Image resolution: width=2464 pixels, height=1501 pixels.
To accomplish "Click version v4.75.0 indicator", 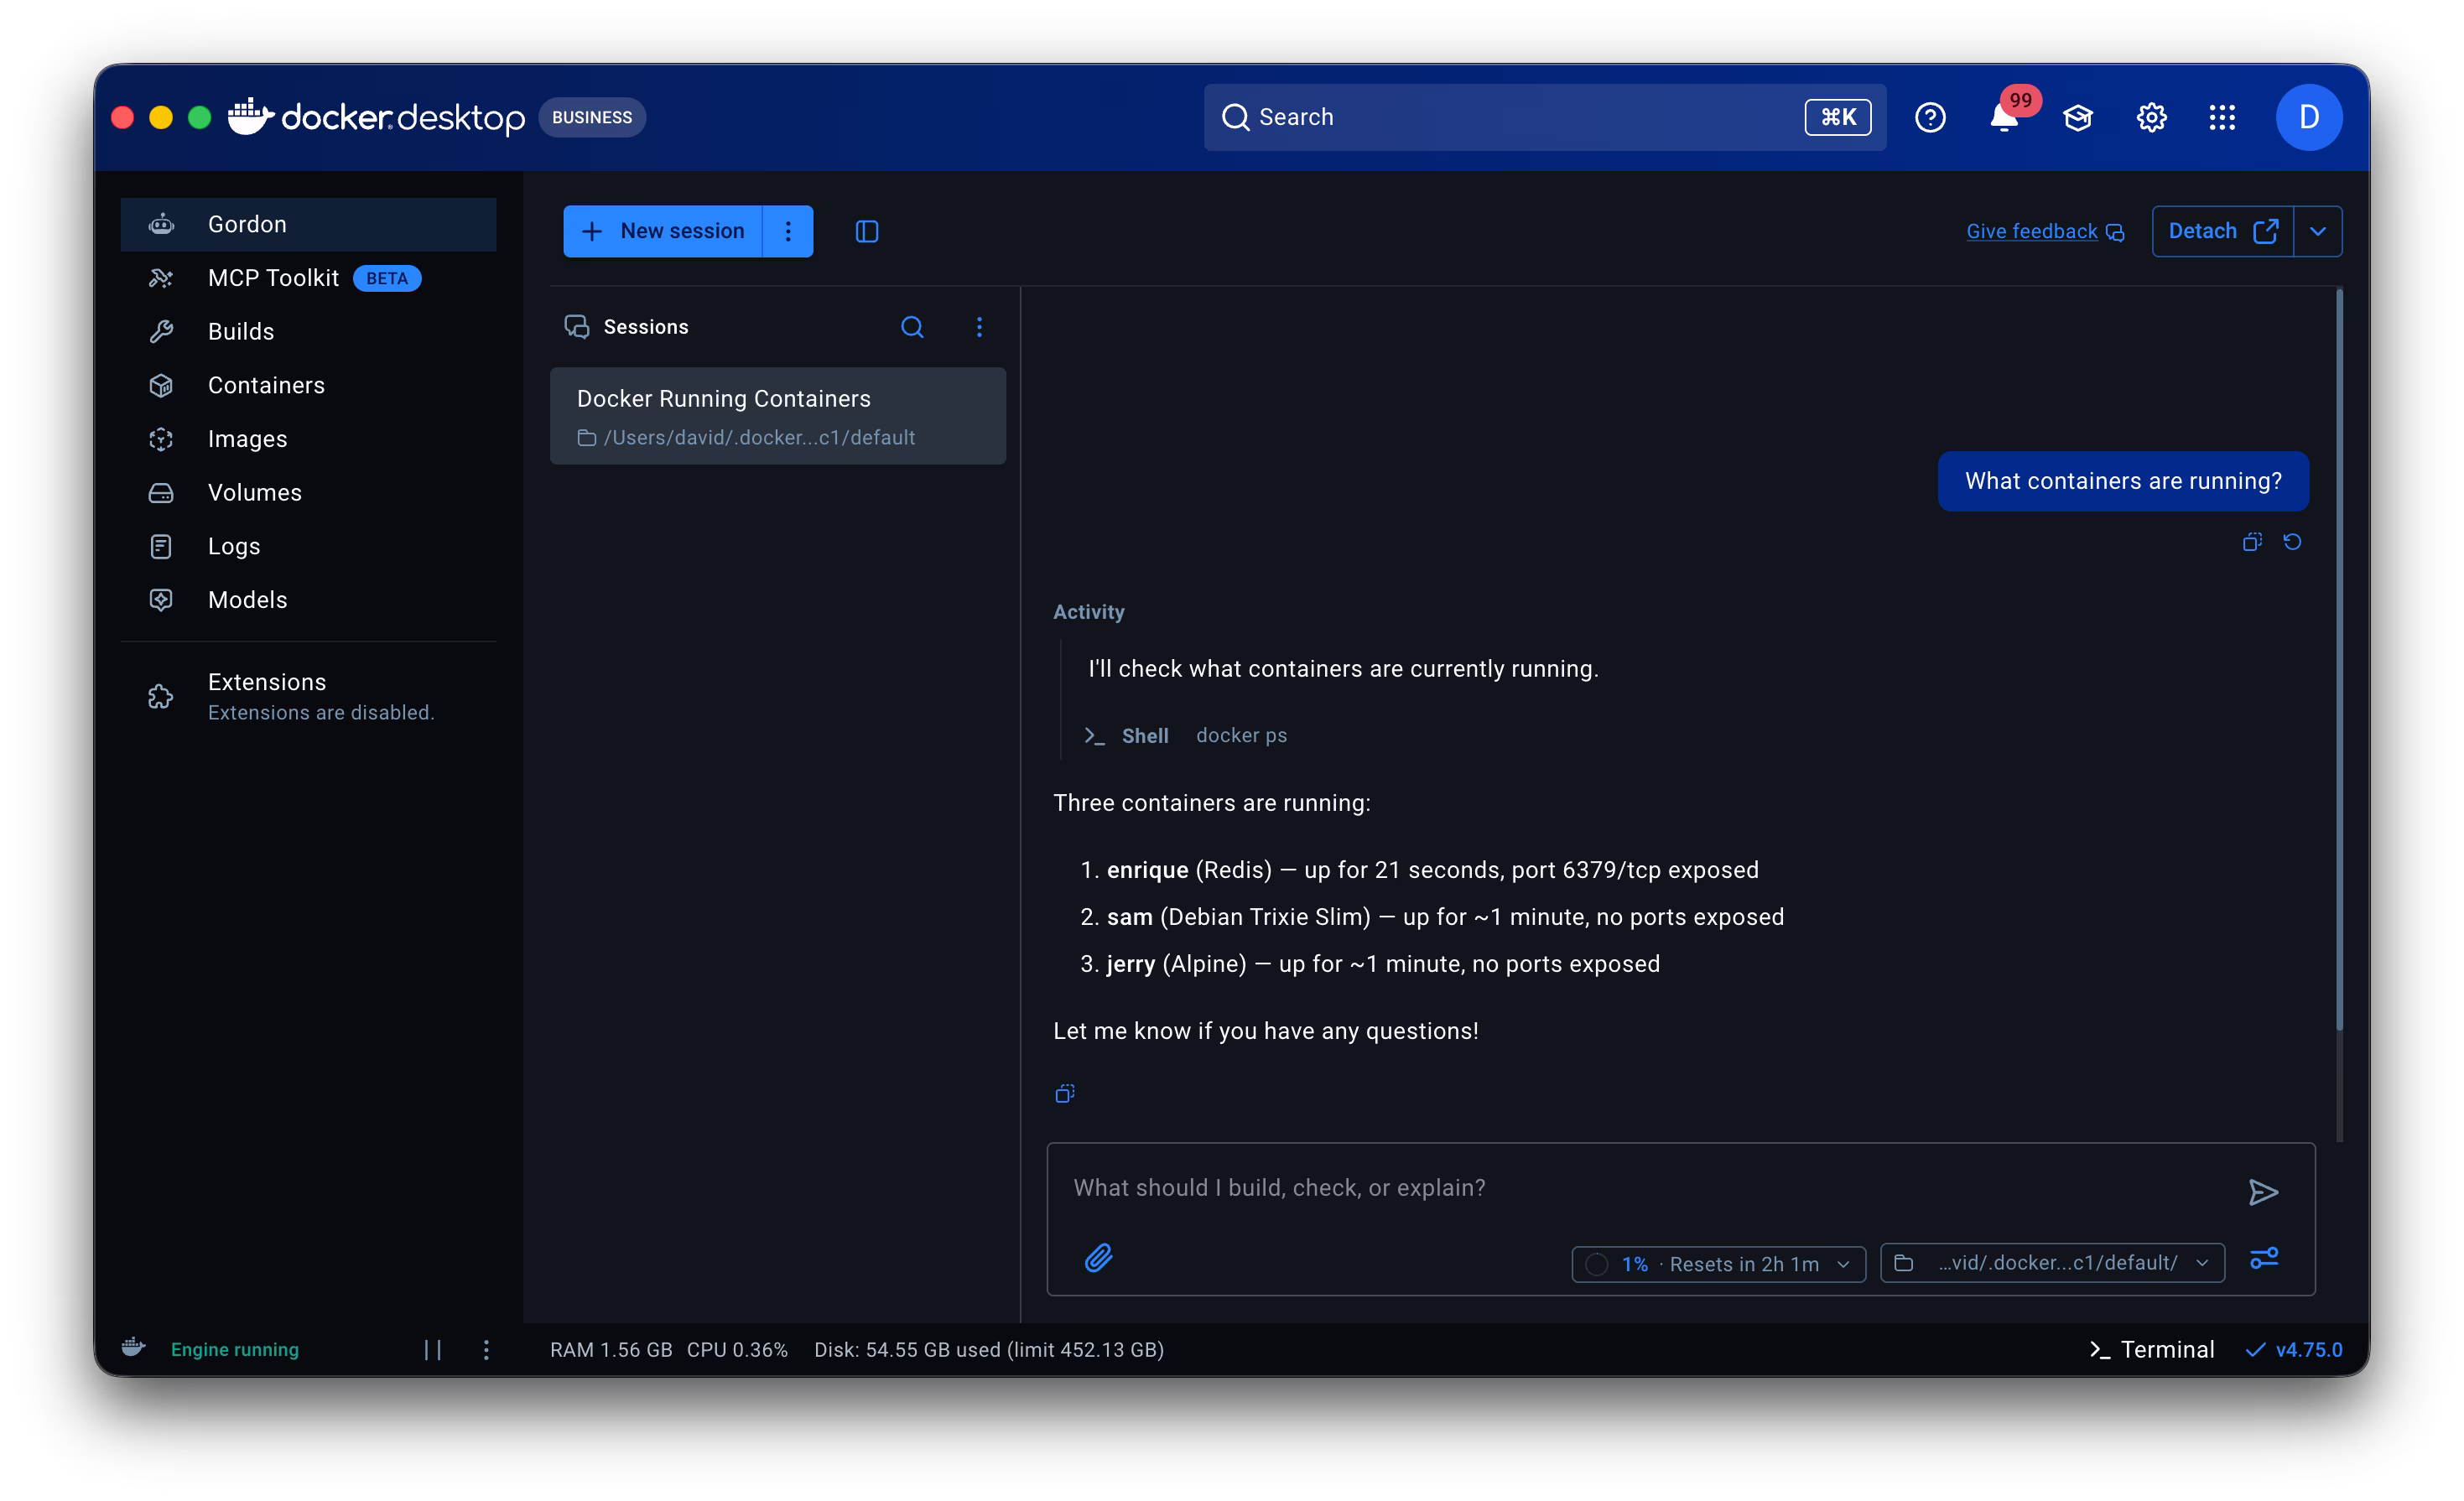I will (2293, 1349).
